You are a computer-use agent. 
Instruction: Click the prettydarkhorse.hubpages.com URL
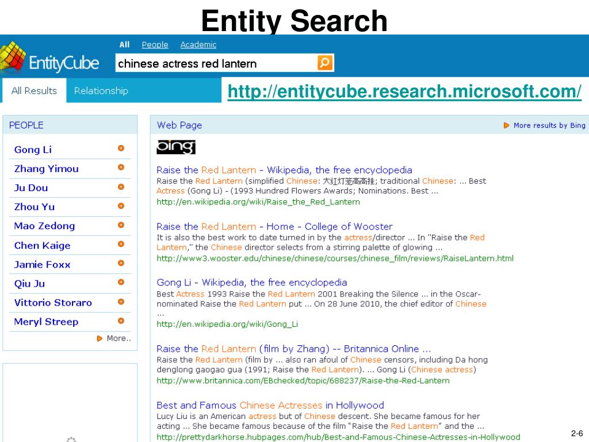click(x=338, y=437)
